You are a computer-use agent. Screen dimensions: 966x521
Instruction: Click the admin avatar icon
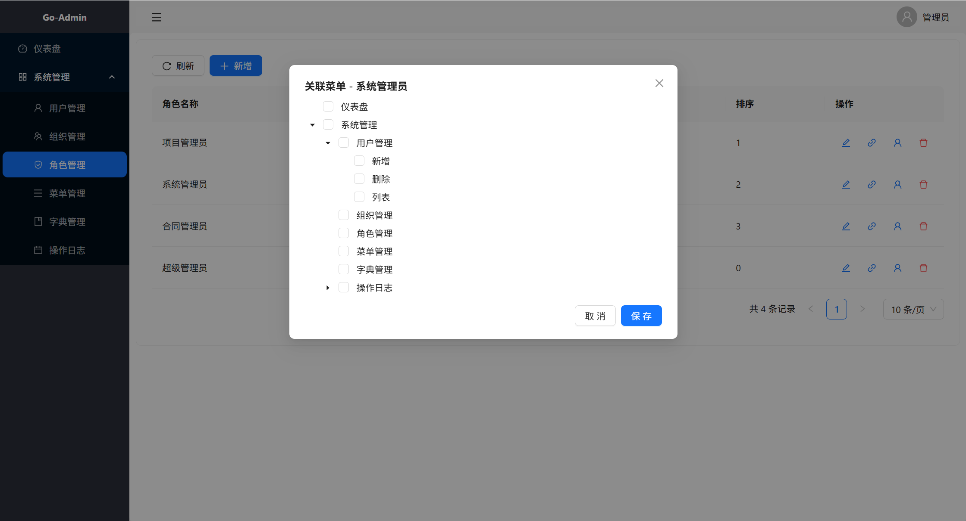(x=906, y=17)
